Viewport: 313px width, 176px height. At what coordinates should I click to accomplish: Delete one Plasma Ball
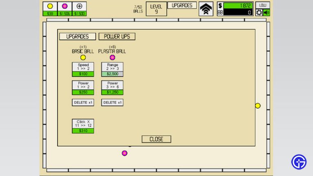[112, 103]
